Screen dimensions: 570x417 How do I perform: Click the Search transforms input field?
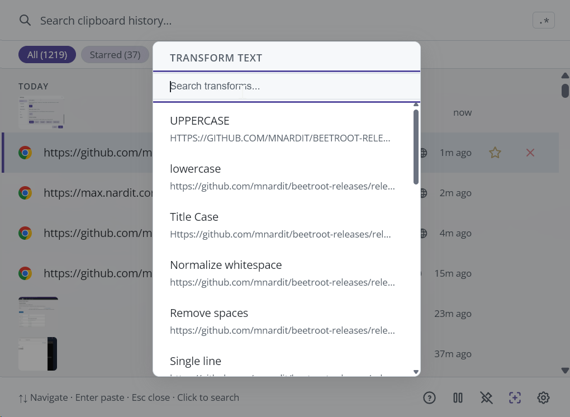286,87
